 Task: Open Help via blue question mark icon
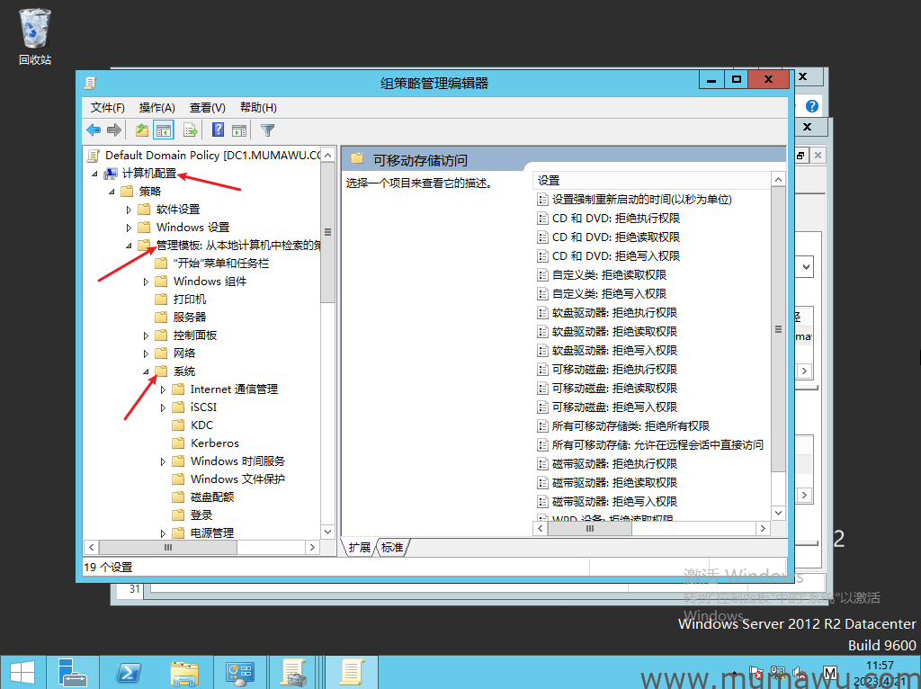click(219, 130)
